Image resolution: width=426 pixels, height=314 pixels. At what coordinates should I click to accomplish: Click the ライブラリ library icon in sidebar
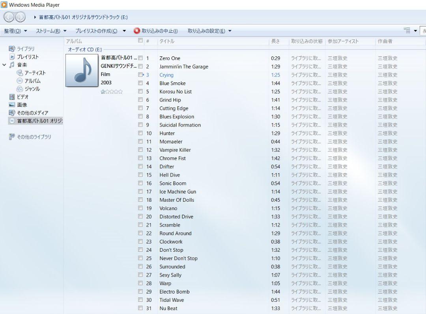point(12,49)
